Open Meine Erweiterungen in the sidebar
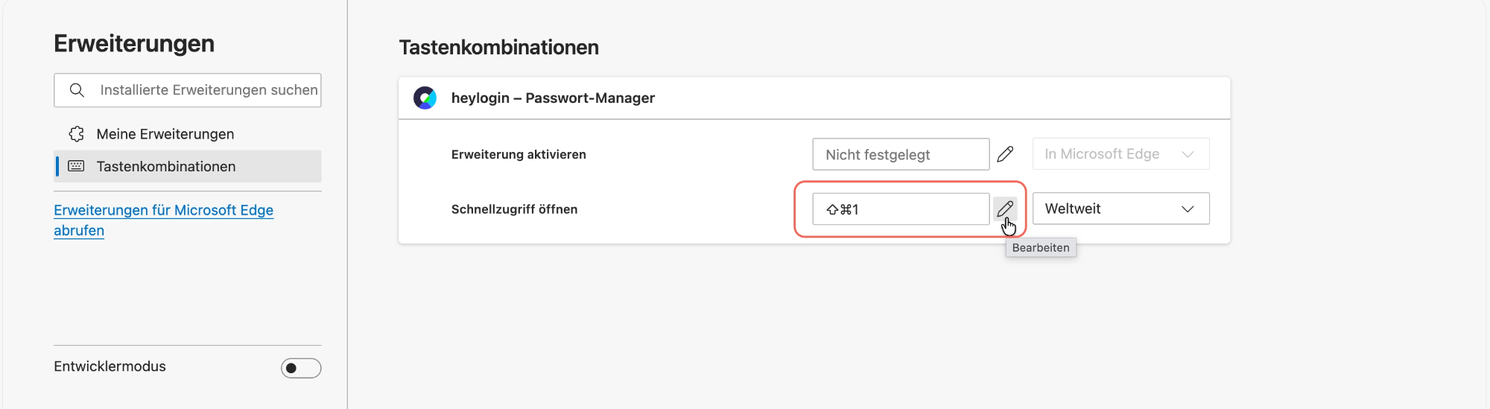Image resolution: width=1490 pixels, height=409 pixels. coord(188,134)
